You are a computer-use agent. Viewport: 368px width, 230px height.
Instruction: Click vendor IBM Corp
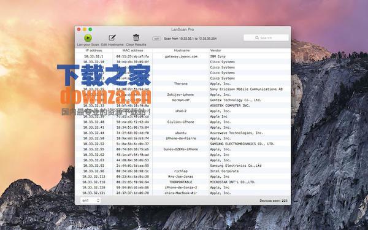pyautogui.click(x=218, y=56)
